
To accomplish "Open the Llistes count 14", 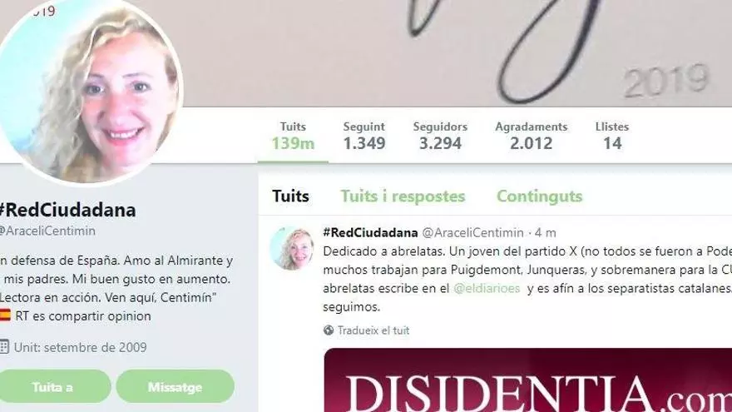I will point(612,137).
